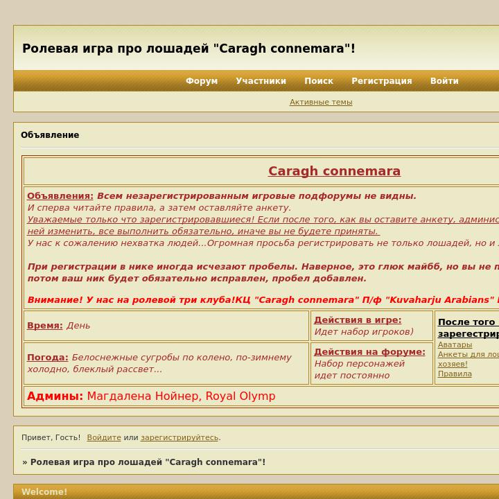Viewport: 499px width, 499px height.
Task: Click the forum title 'Ролевая игра про лошадей' header
Action: pos(189,49)
